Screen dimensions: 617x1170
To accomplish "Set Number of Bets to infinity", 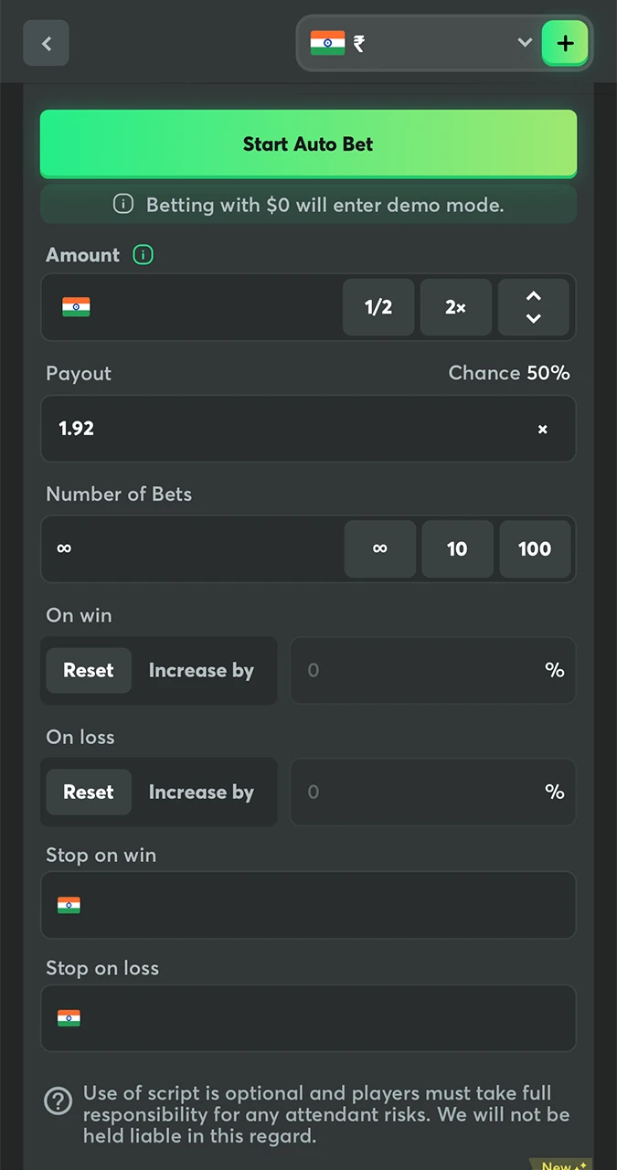I will (379, 548).
